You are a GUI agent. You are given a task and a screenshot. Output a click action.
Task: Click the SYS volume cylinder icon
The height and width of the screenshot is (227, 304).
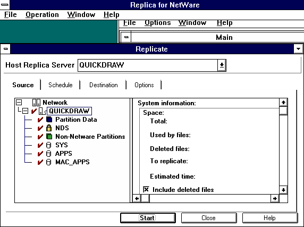(49, 145)
